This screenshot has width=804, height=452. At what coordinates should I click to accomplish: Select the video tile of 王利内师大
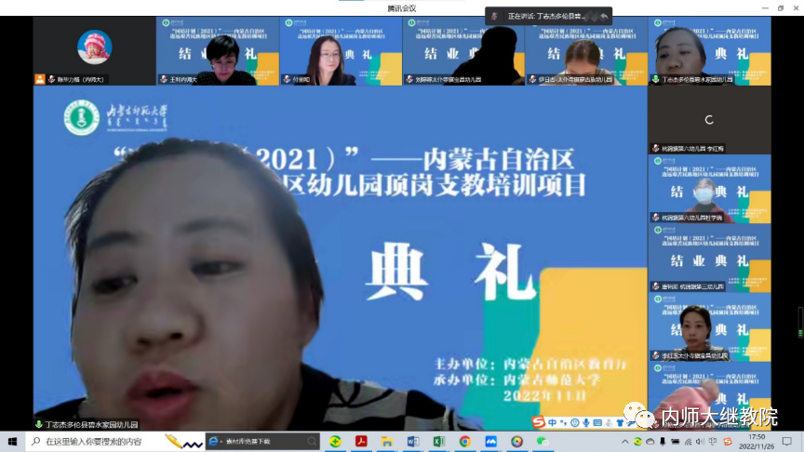click(x=218, y=51)
